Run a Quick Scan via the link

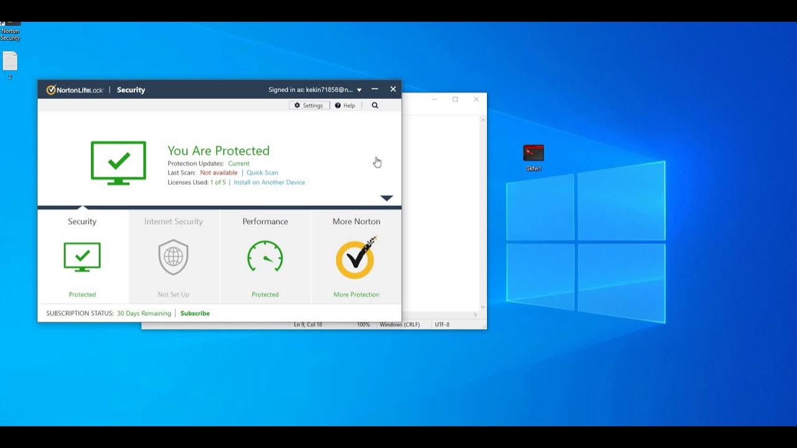click(262, 173)
